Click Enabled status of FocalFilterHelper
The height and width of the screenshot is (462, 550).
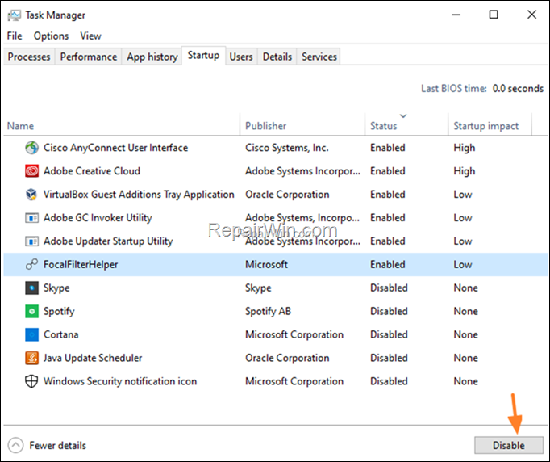[388, 264]
